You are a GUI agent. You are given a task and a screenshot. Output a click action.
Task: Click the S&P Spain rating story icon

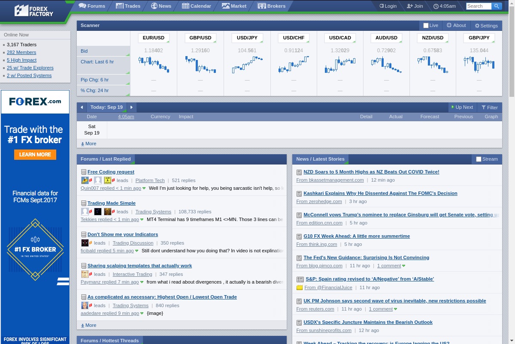point(300,279)
